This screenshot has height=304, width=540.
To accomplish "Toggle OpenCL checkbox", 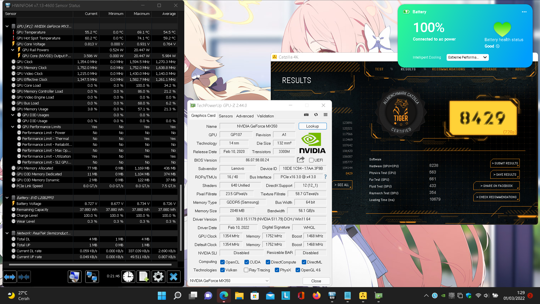I will [222, 262].
